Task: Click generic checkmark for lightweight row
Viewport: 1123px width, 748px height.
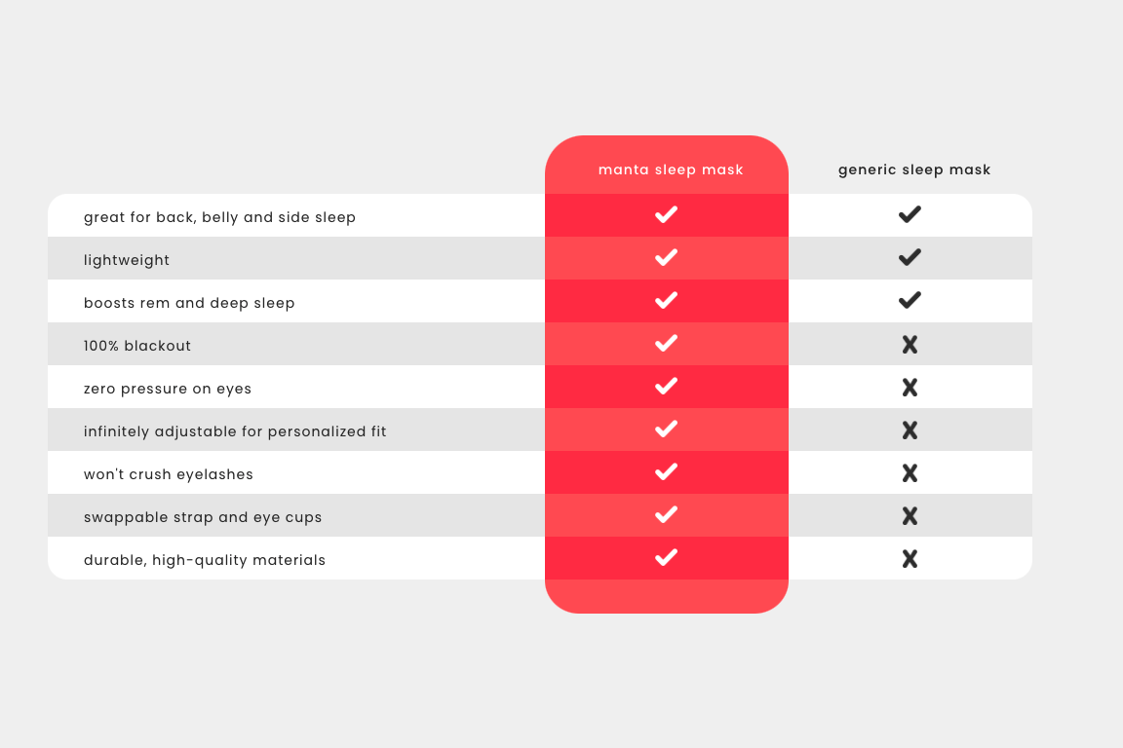Action: pos(910,258)
